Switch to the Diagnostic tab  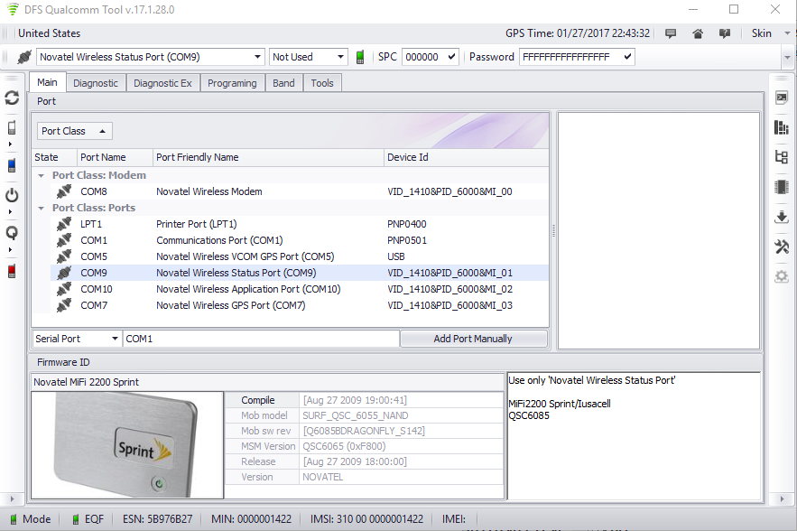(96, 83)
